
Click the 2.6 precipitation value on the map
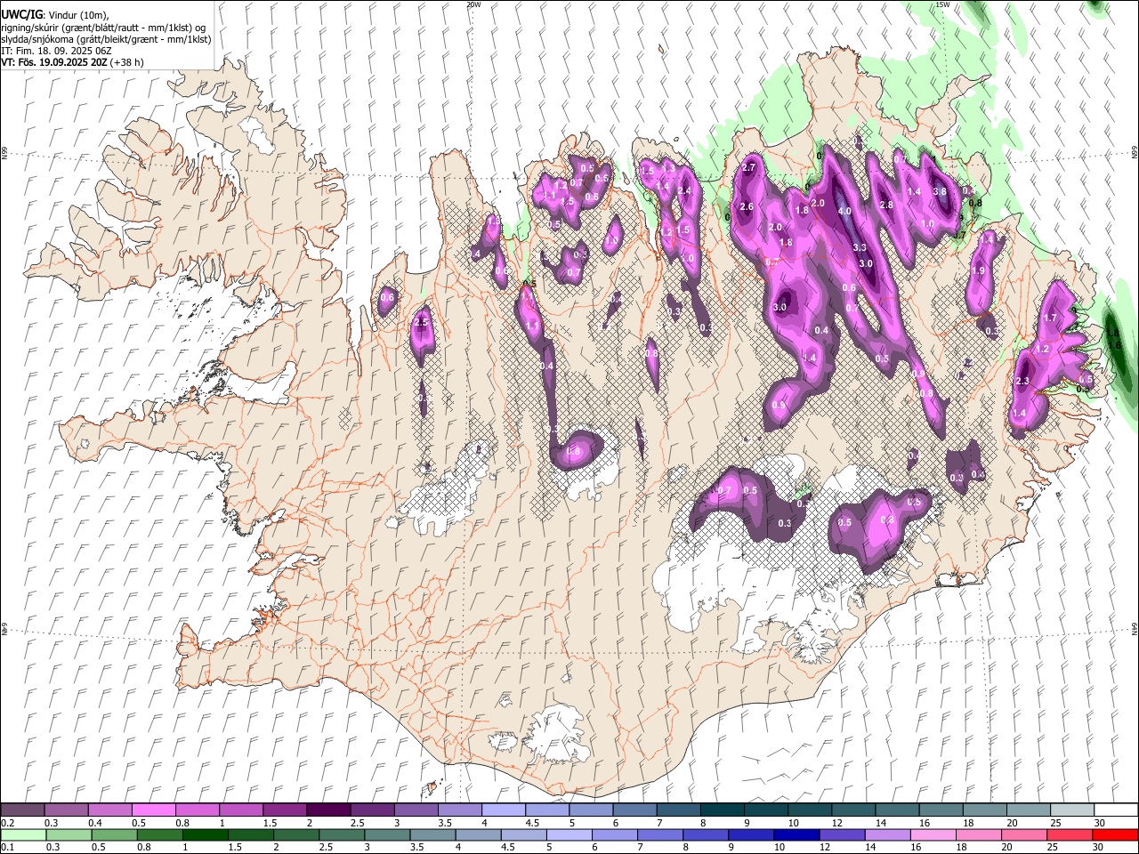point(747,206)
